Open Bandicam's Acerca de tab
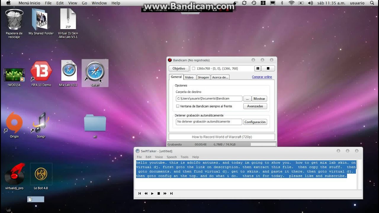This screenshot has width=379, height=213. (220, 77)
